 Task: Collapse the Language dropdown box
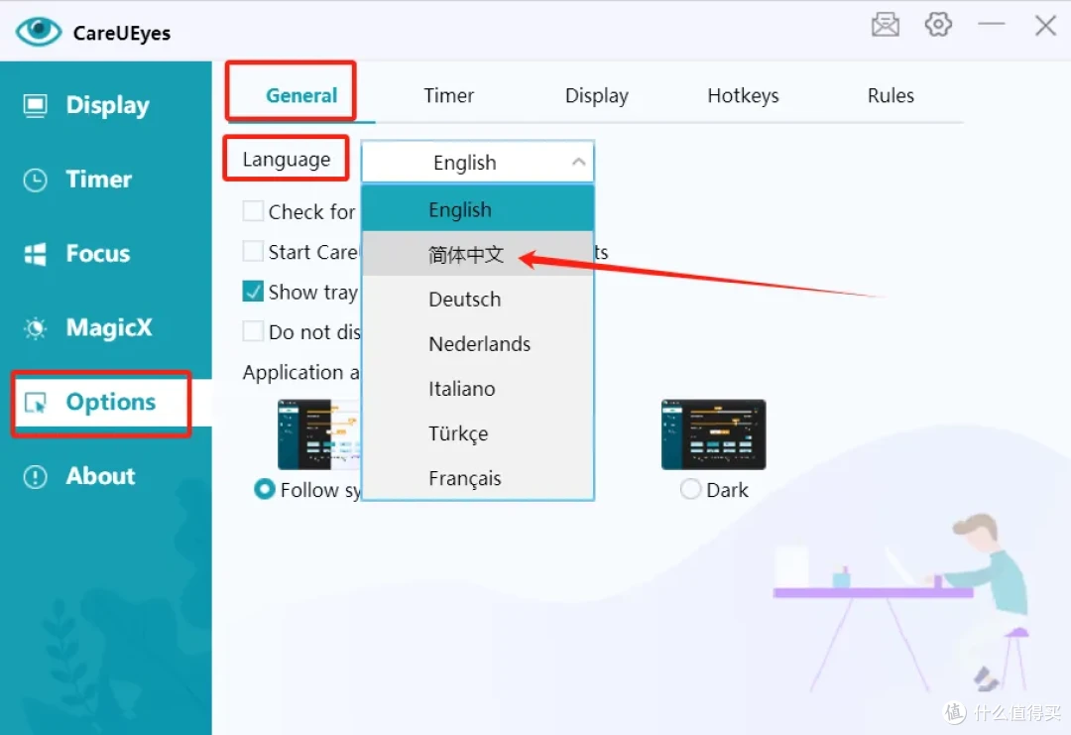477,163
